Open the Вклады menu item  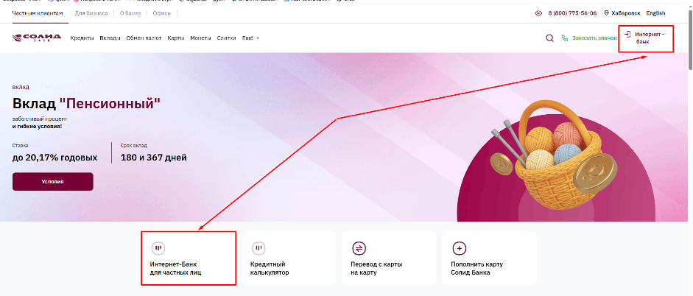(110, 38)
